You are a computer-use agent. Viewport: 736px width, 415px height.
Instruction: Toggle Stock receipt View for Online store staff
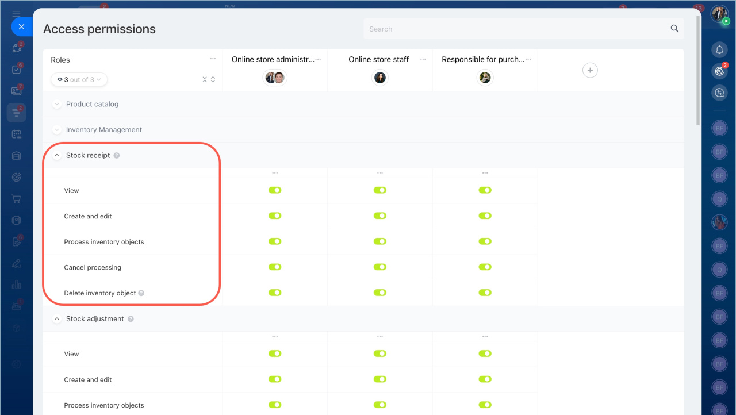click(380, 190)
